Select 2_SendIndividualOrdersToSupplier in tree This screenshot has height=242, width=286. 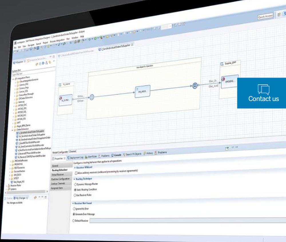click(30, 132)
